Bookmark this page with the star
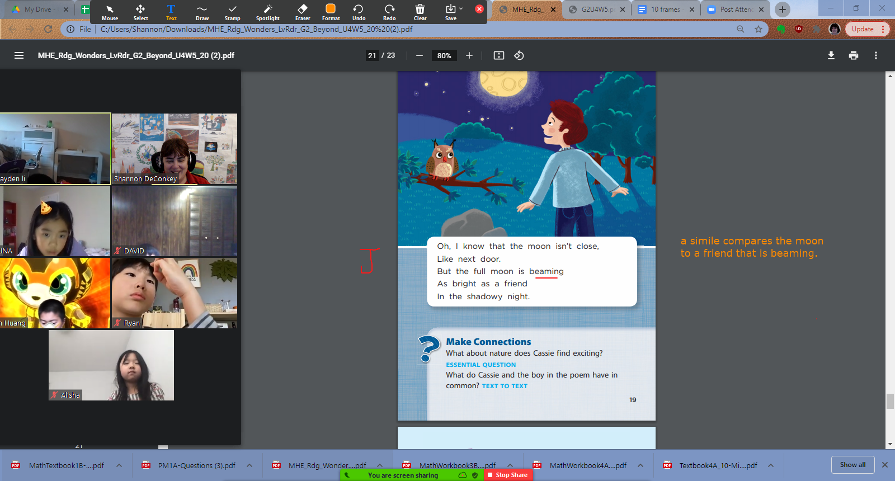This screenshot has height=481, width=895. (x=759, y=29)
